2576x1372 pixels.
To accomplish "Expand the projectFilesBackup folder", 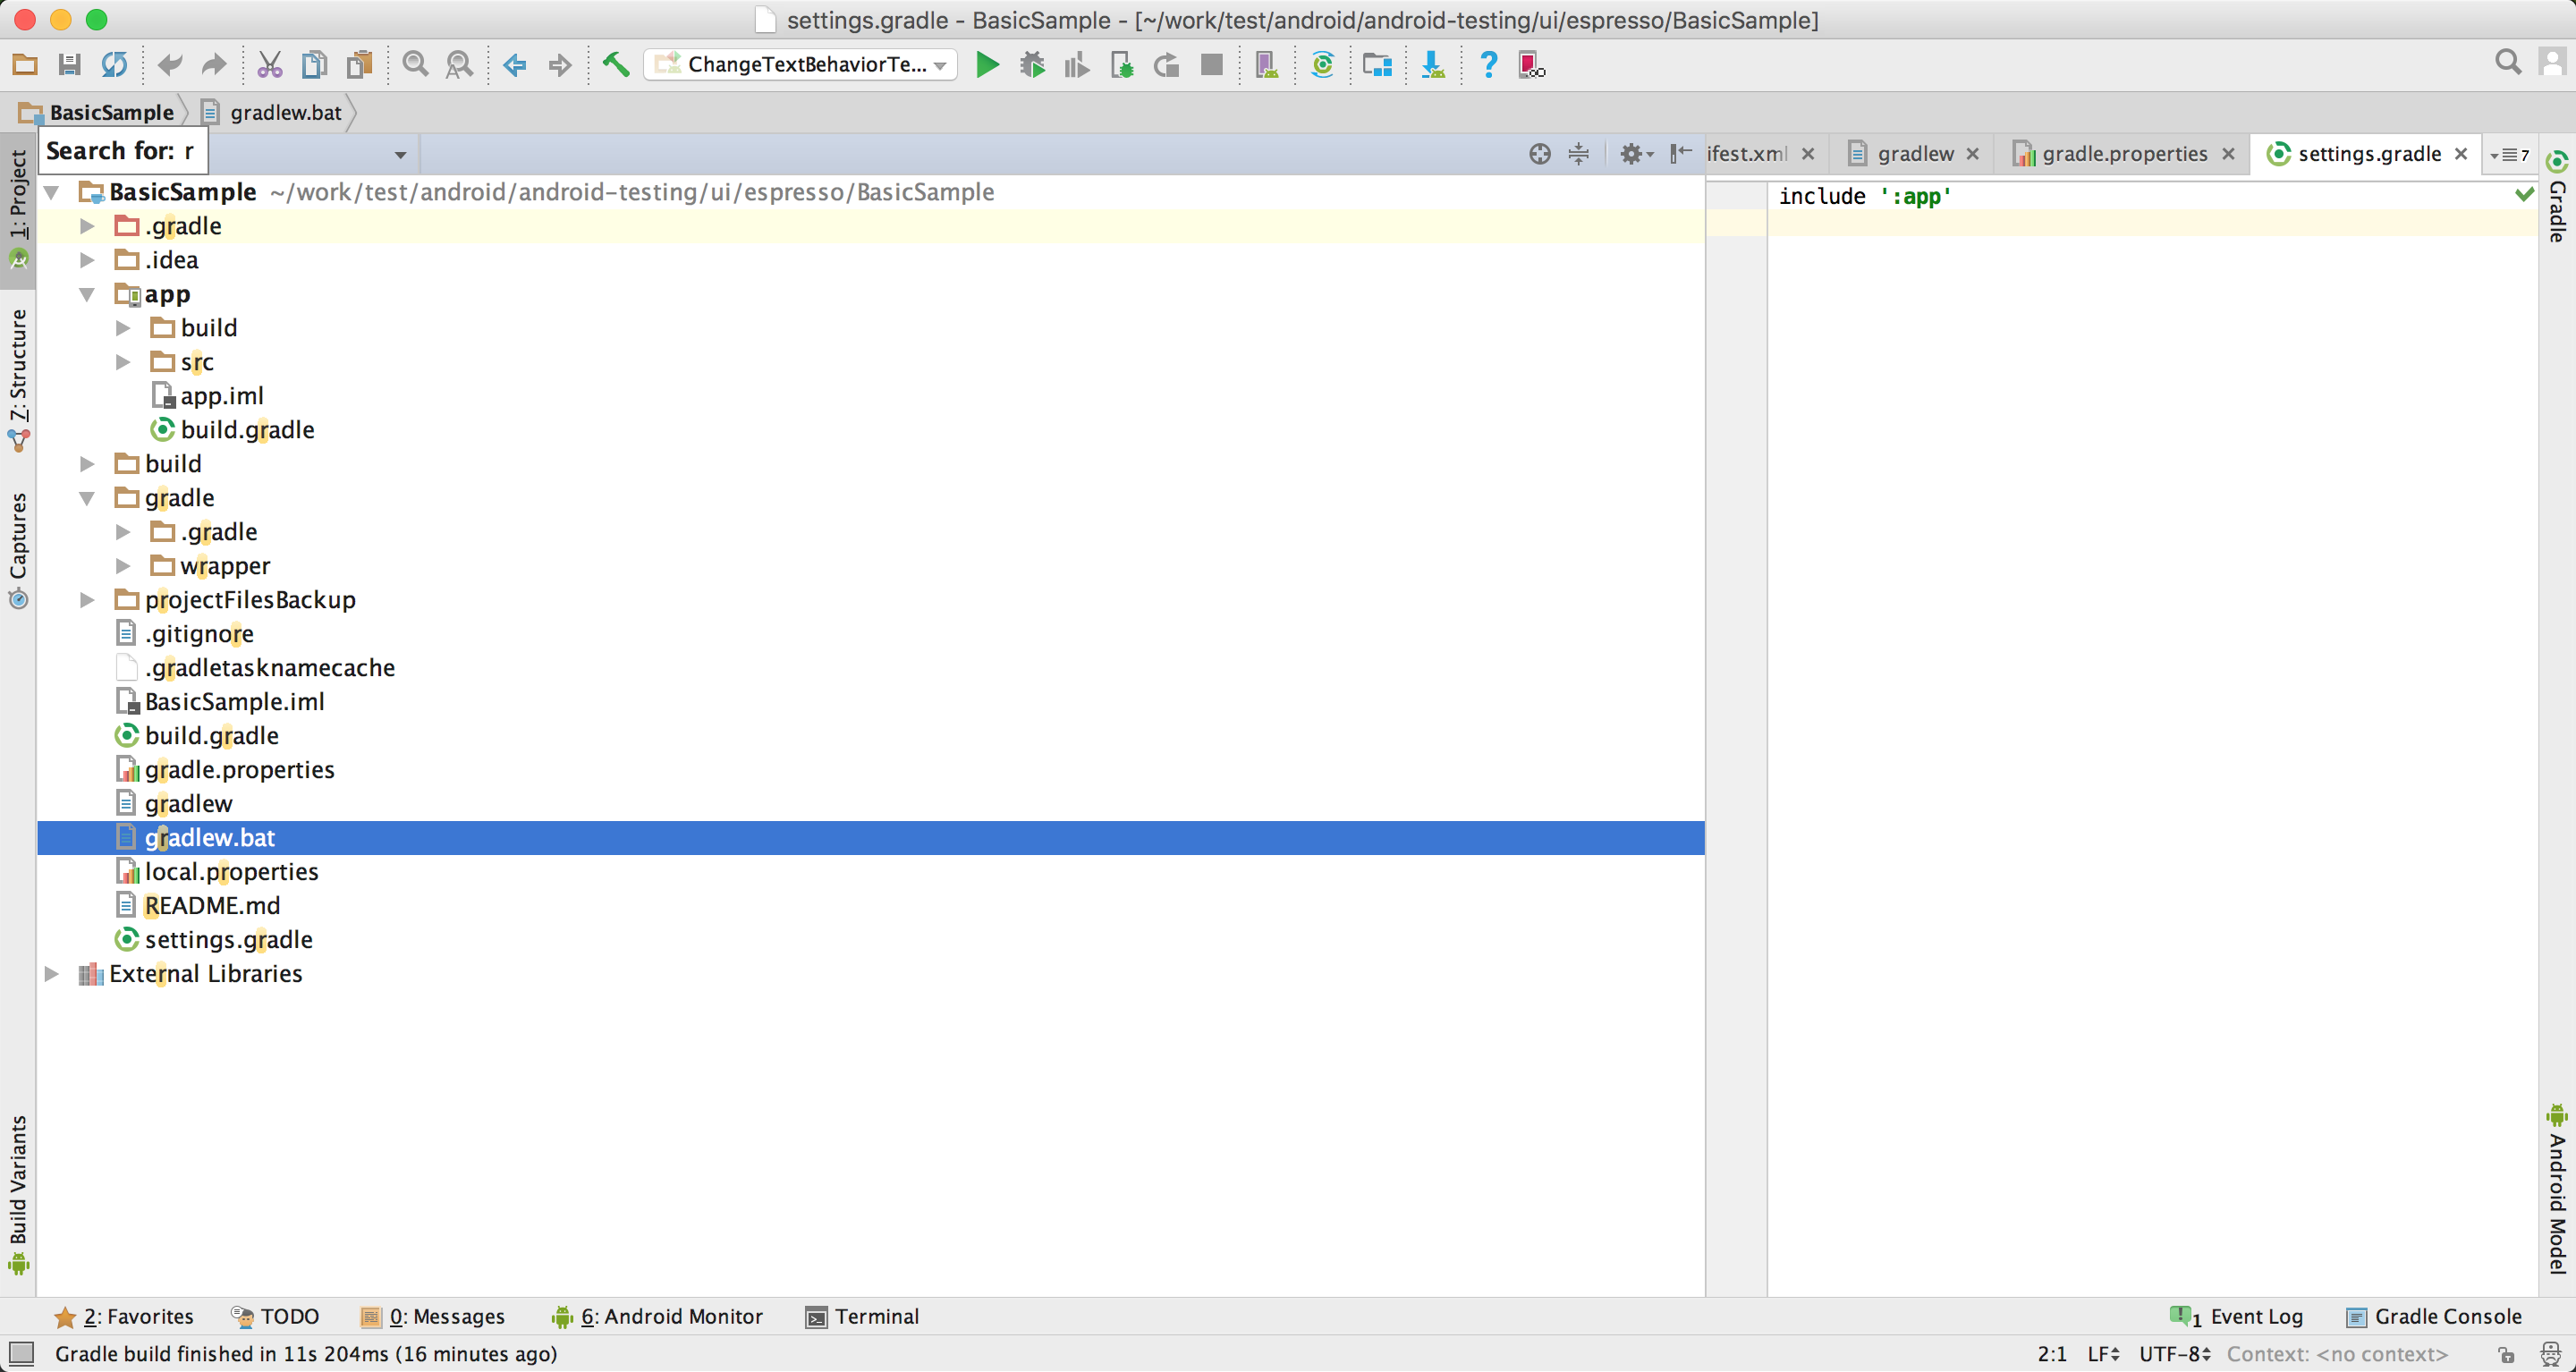I will (87, 600).
